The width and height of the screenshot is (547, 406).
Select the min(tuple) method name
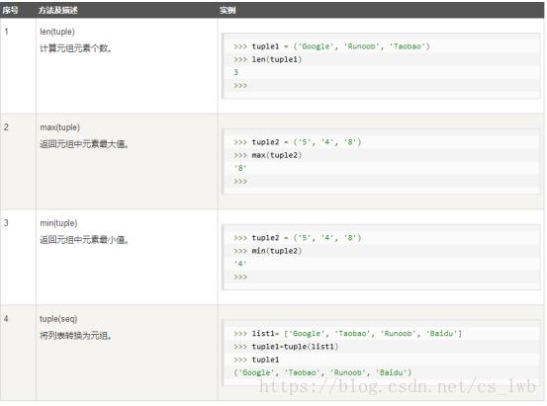(58, 223)
